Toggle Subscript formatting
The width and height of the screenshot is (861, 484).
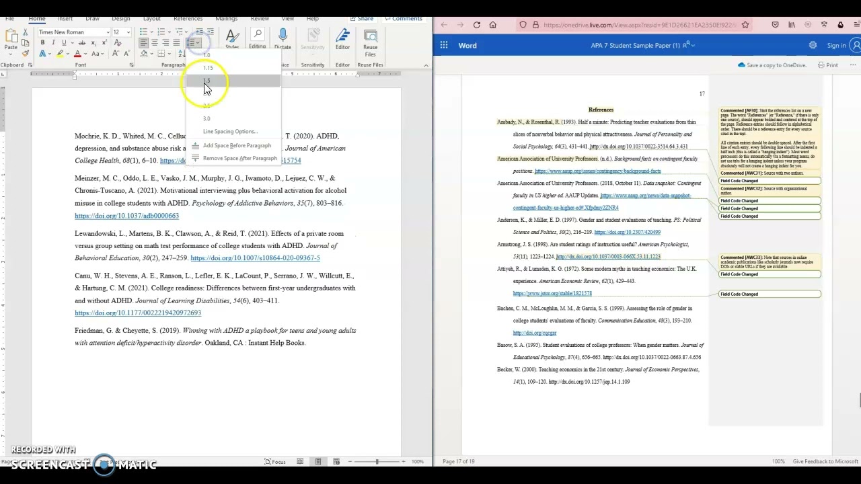point(93,43)
